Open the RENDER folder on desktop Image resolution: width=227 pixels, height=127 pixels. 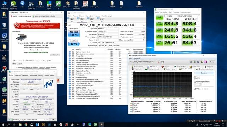coord(112,5)
